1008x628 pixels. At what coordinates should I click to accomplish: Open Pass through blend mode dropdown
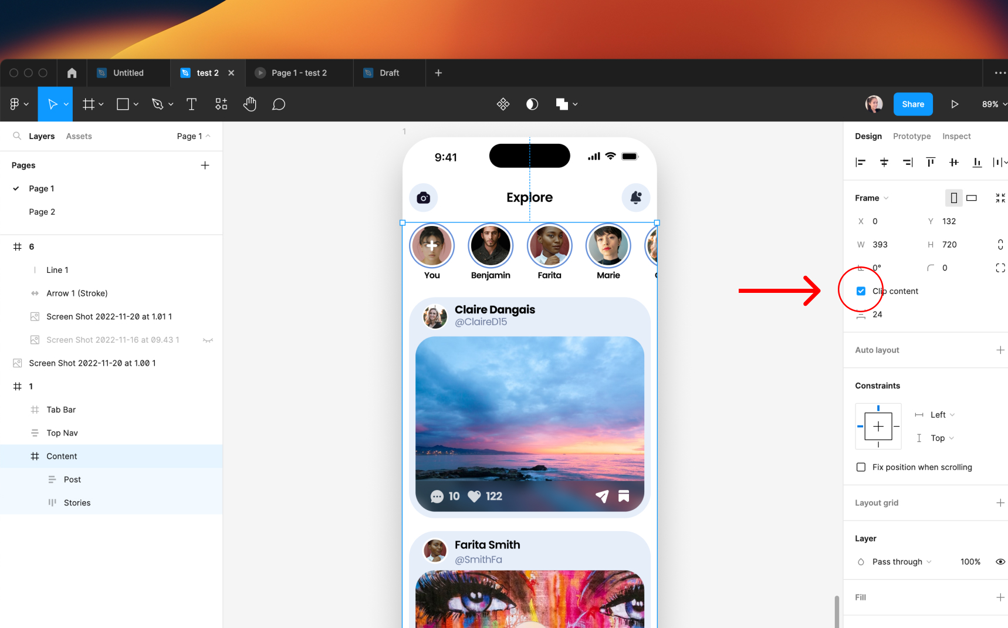point(902,562)
